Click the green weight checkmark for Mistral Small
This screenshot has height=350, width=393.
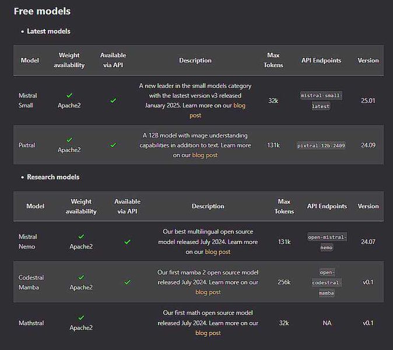[x=69, y=96]
